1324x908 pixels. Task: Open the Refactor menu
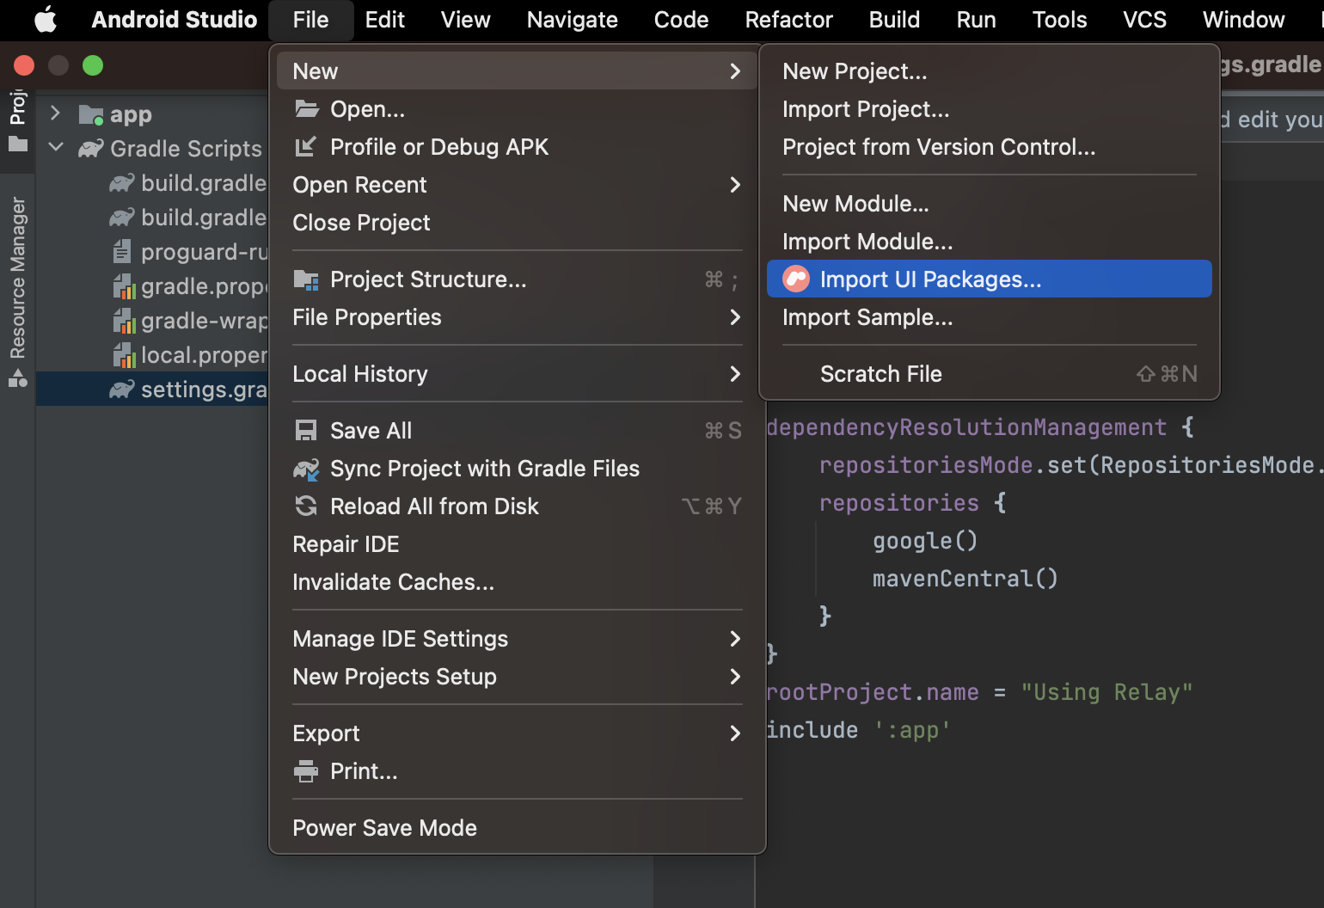coord(788,20)
